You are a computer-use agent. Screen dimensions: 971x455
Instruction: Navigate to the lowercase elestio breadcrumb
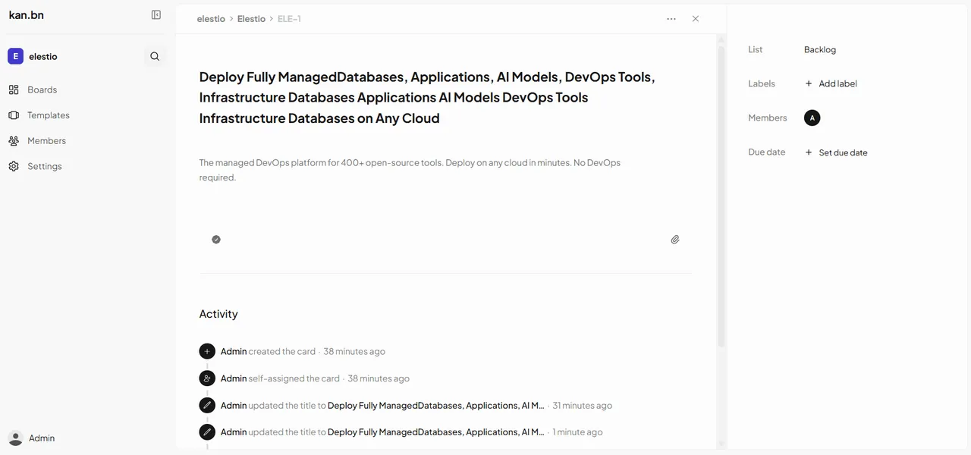[211, 19]
